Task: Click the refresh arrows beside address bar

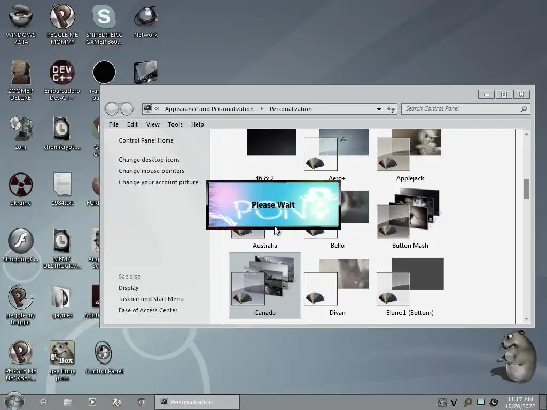Action: click(x=391, y=109)
